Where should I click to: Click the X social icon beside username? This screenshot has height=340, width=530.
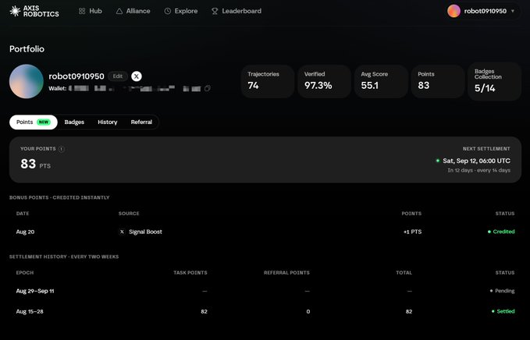(137, 76)
